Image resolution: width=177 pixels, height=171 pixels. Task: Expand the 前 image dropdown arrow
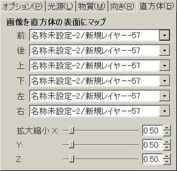(x=164, y=35)
